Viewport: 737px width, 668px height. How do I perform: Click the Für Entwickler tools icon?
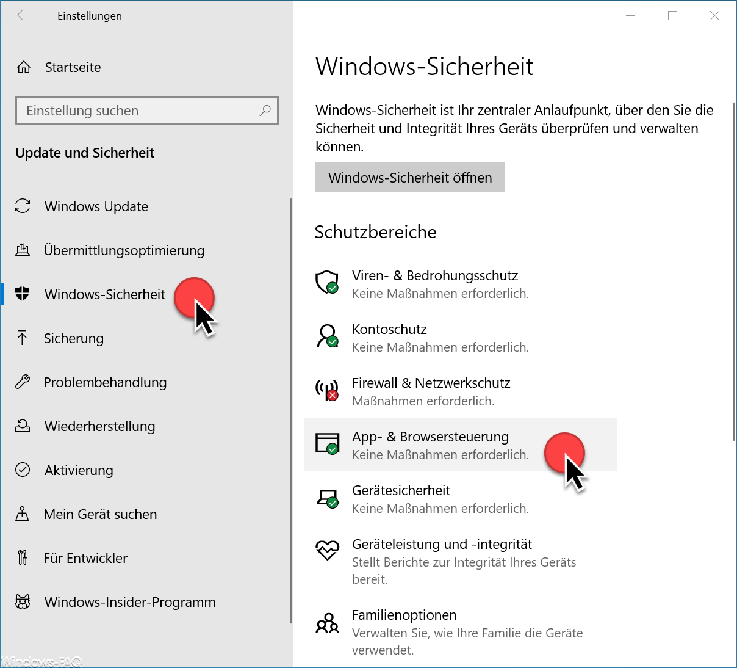pyautogui.click(x=23, y=557)
